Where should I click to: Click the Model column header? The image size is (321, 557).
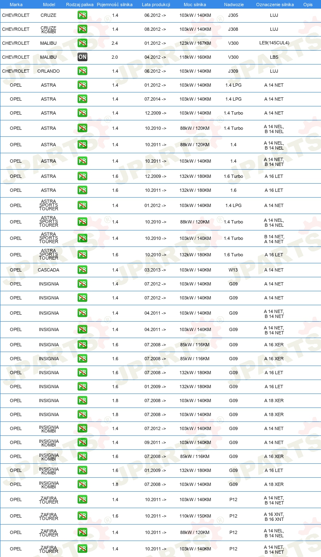click(x=49, y=5)
